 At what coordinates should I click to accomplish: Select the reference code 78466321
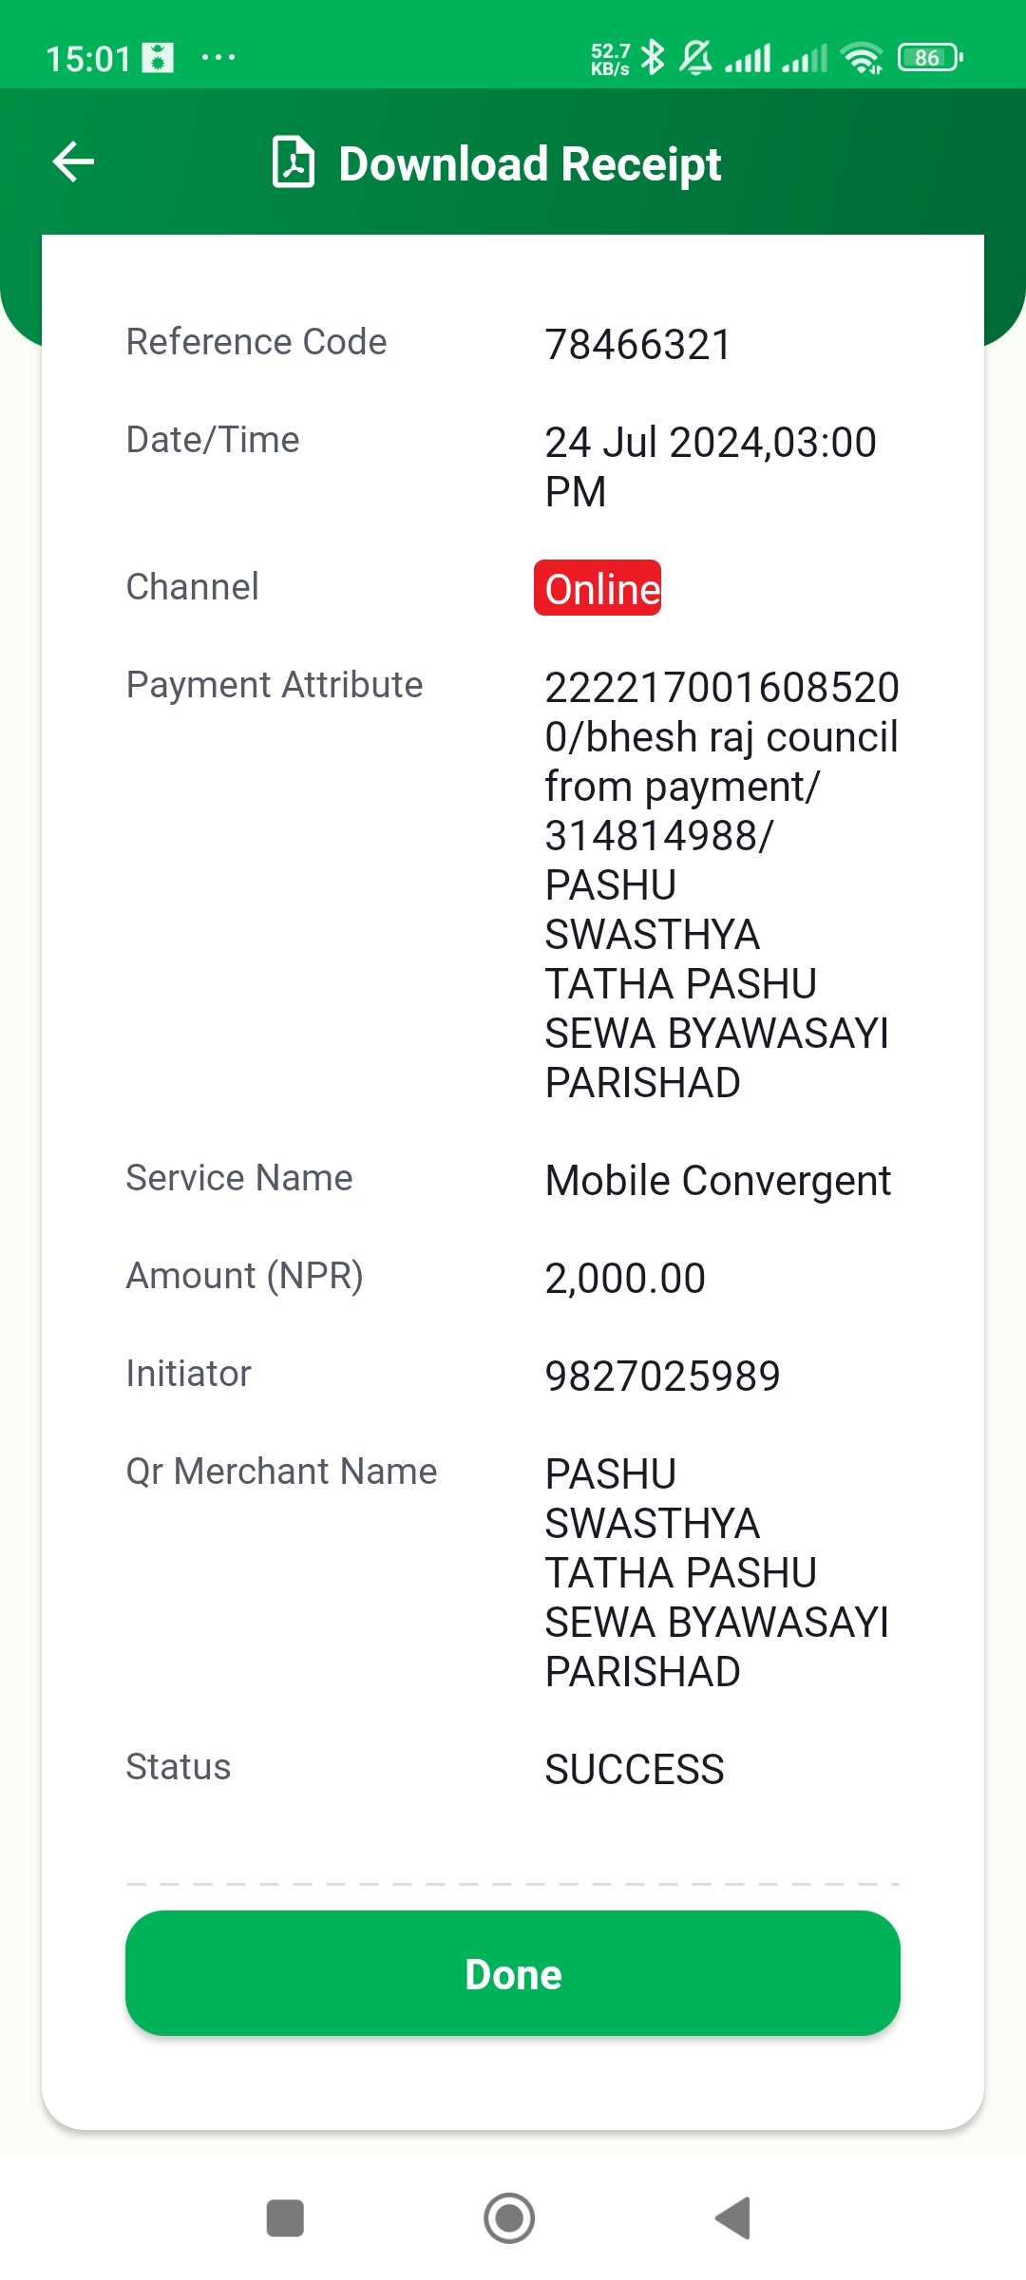coord(638,345)
